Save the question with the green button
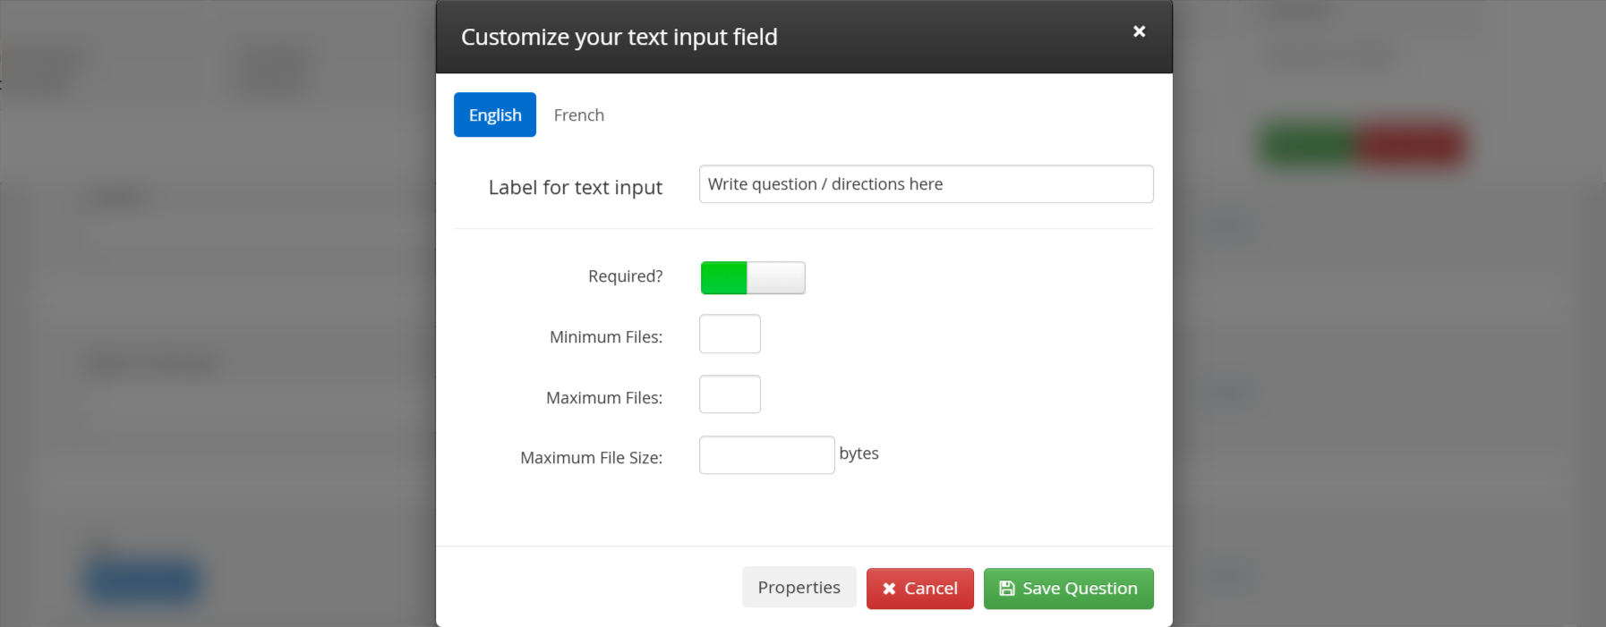The image size is (1606, 627). click(1068, 589)
